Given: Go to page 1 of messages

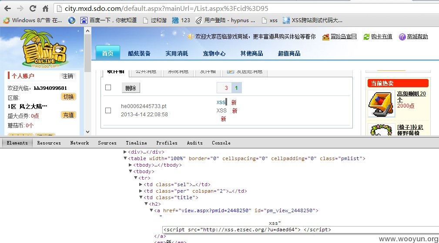Looking at the screenshot, I should [x=236, y=88].
